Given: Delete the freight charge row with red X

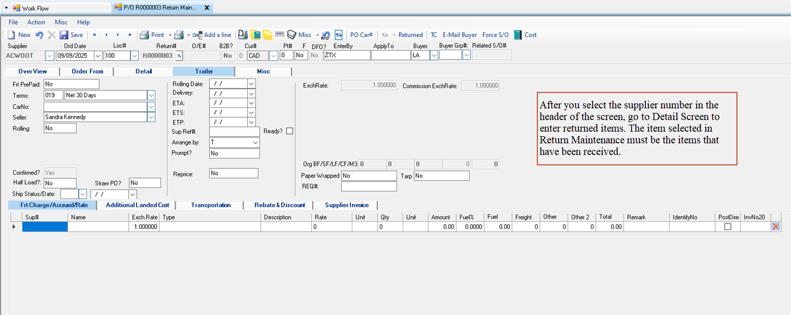Looking at the screenshot, I should point(775,227).
